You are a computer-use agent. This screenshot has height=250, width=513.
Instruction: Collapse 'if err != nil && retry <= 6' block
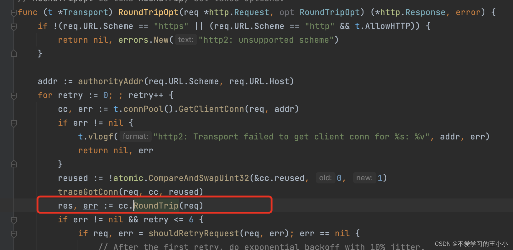14,220
